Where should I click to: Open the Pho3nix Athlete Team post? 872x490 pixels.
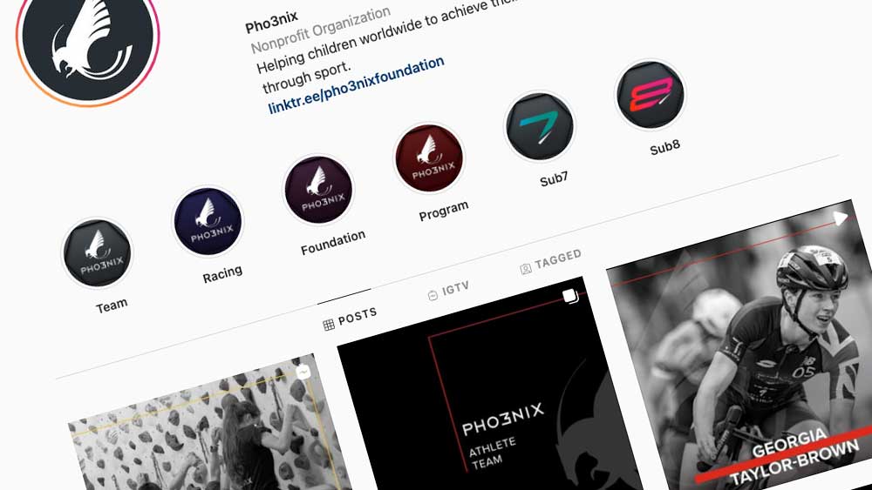(x=489, y=388)
